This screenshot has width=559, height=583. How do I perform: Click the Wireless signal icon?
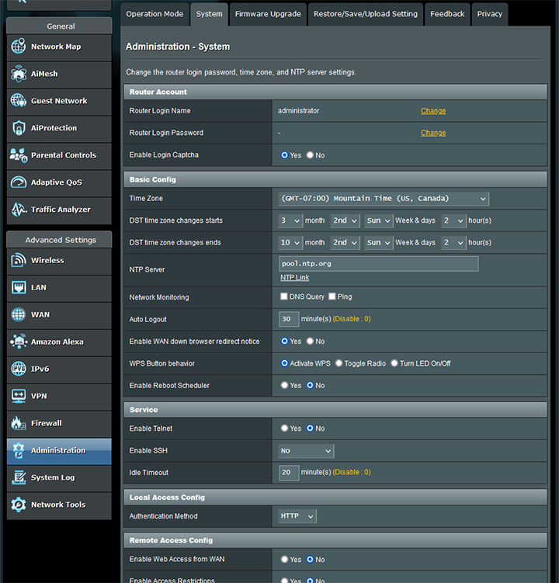19,260
